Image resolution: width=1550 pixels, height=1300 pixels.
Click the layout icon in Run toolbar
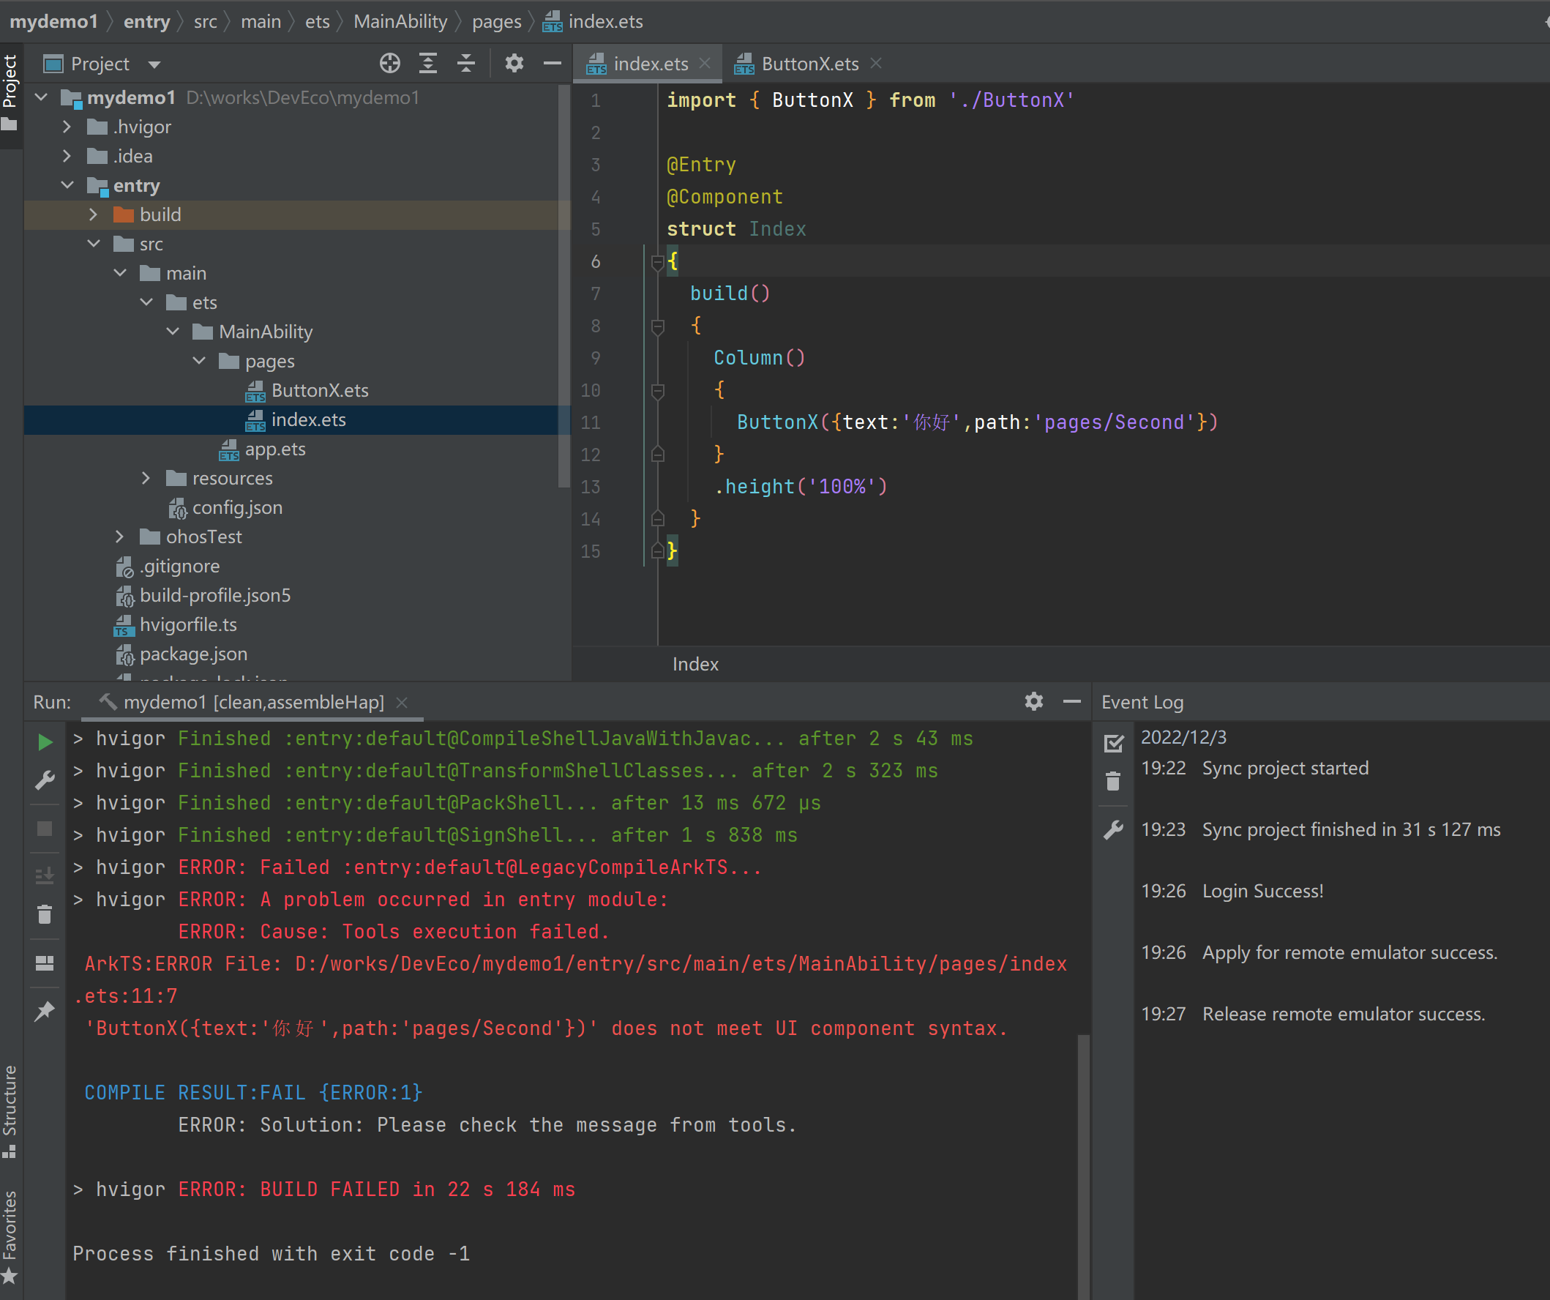(45, 963)
